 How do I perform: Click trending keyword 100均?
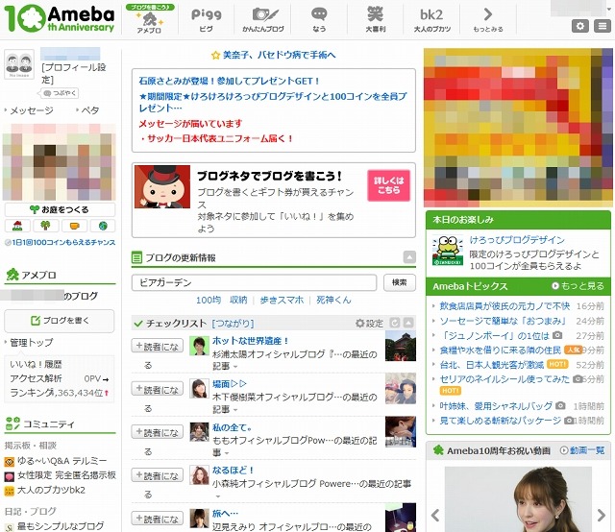209,300
